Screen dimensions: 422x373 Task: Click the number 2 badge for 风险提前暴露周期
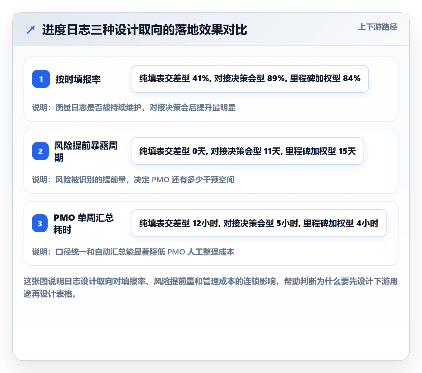pyautogui.click(x=40, y=151)
